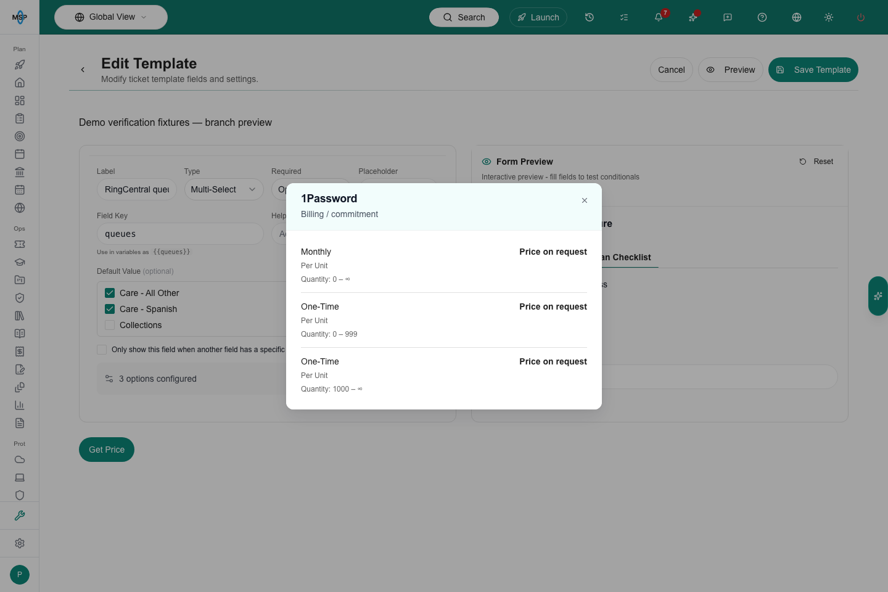
Task: Enable 'Only show this field' conditional checkbox
Action: [x=102, y=350]
